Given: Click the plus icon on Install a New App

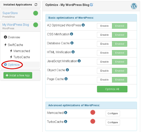Looking at the screenshot, I should click(7, 75).
